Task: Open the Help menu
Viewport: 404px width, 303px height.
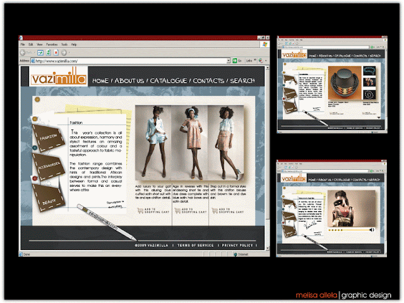Action: point(74,44)
